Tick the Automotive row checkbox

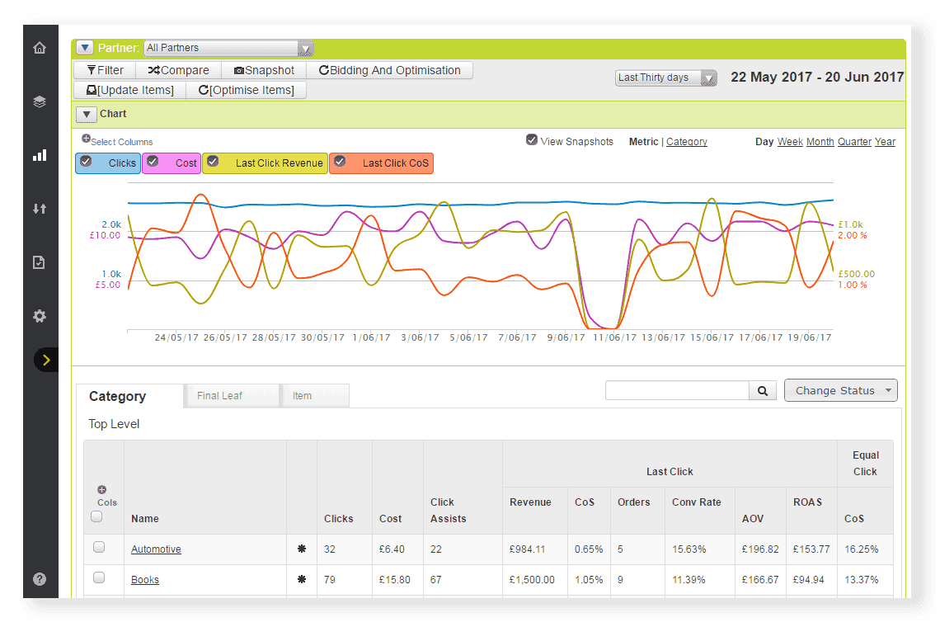100,547
